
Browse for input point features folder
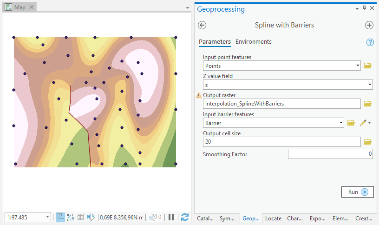[x=368, y=66]
